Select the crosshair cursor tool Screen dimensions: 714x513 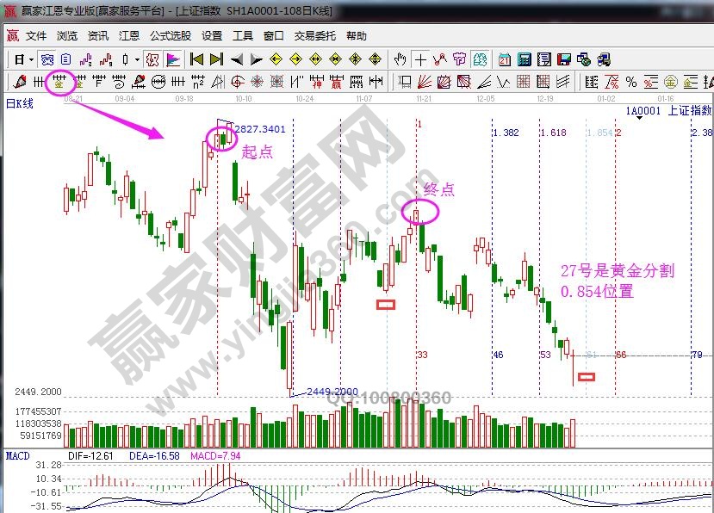pos(420,59)
